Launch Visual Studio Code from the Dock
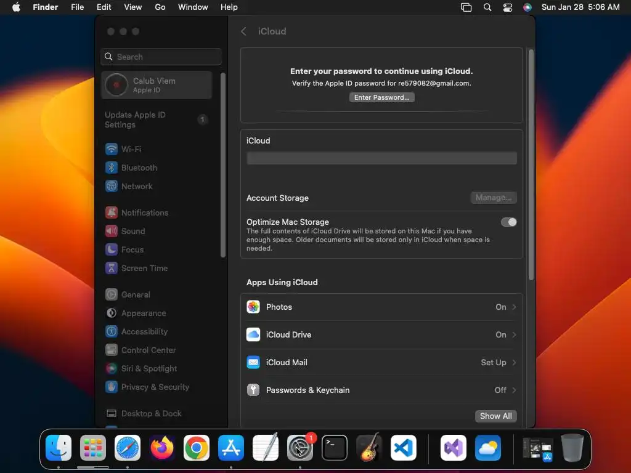Screen dimensions: 631x473 (404, 448)
